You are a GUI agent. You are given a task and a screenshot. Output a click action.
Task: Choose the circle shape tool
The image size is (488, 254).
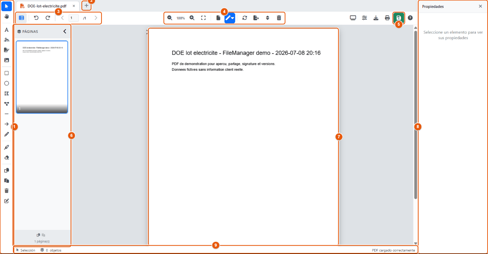(6, 83)
